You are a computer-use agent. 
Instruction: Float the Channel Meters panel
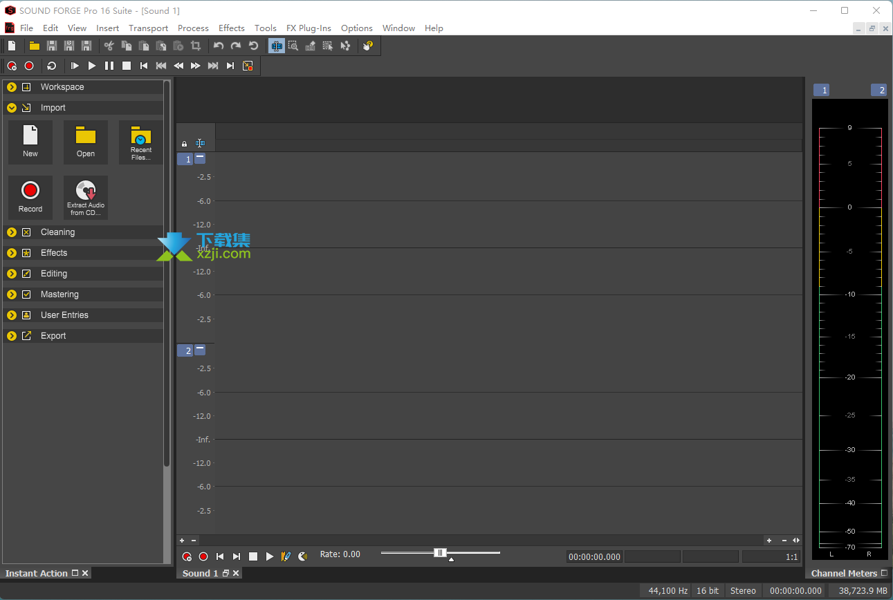(x=884, y=573)
